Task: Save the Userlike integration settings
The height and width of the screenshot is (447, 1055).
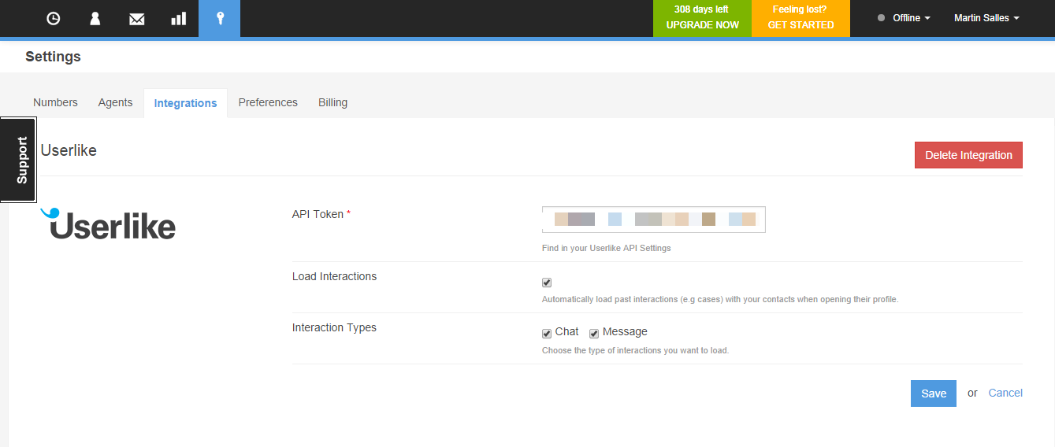Action: pos(934,393)
